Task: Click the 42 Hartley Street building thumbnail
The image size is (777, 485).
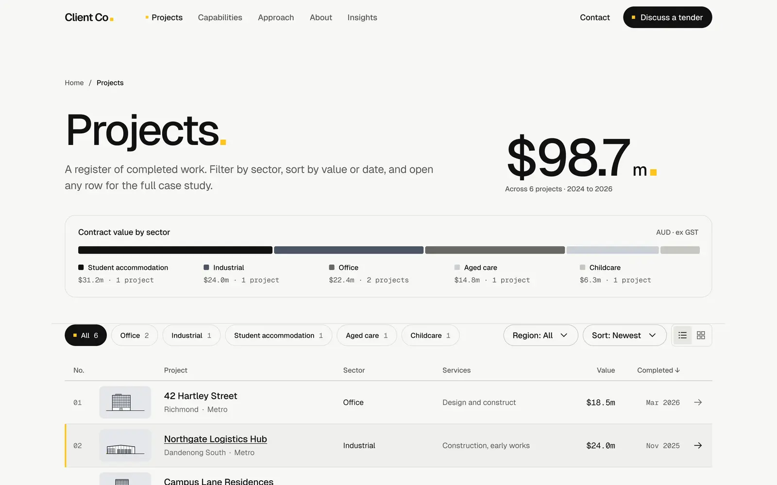Action: [125, 402]
